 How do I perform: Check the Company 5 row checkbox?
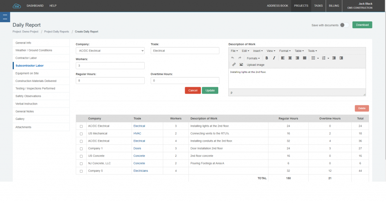click(81, 171)
